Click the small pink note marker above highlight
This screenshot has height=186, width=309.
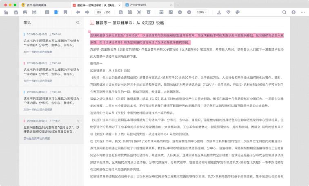(x=89, y=31)
